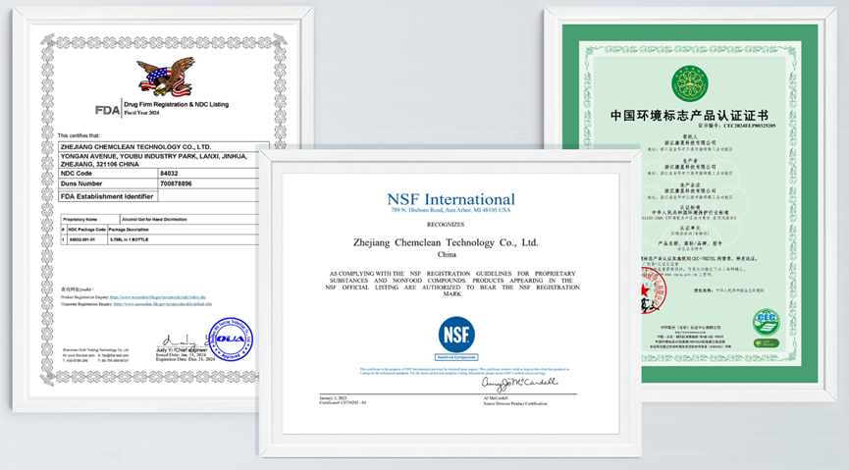
Task: Click the FDA logo lettering
Action: (x=107, y=110)
